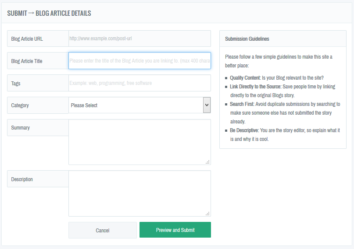The width and height of the screenshot is (354, 249).
Task: Click inside the Summary text area
Action: (139, 142)
